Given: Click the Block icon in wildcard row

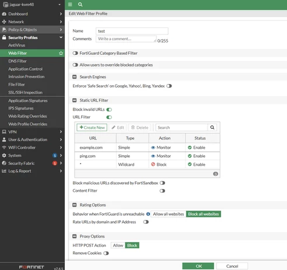Looking at the screenshot, I should 153,164.
